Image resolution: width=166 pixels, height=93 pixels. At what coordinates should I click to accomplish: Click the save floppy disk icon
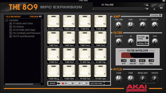161,7
